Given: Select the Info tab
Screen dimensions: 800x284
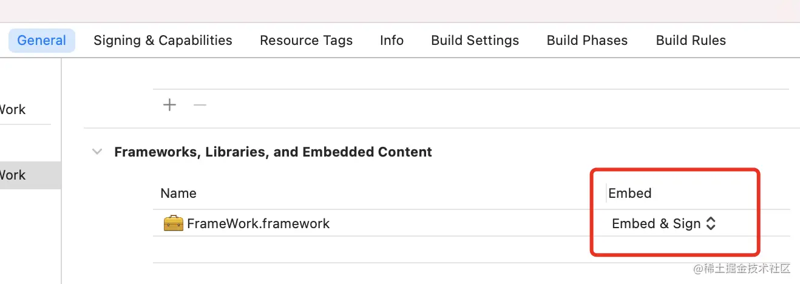Looking at the screenshot, I should (392, 41).
